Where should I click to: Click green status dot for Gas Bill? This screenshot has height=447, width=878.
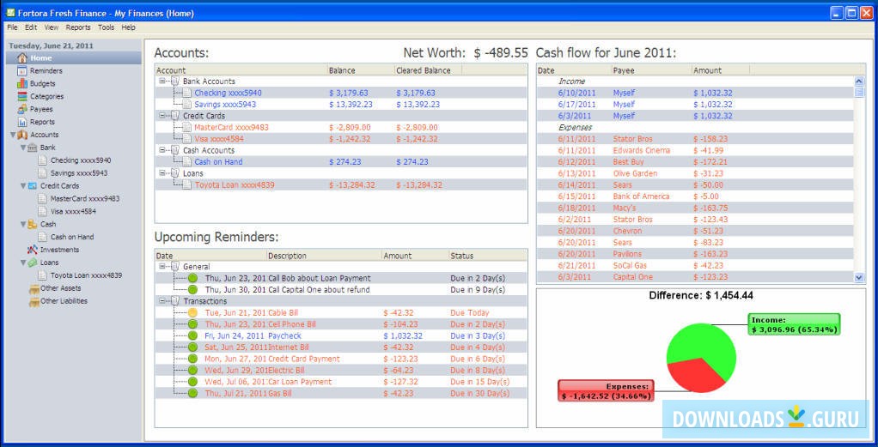(x=192, y=393)
